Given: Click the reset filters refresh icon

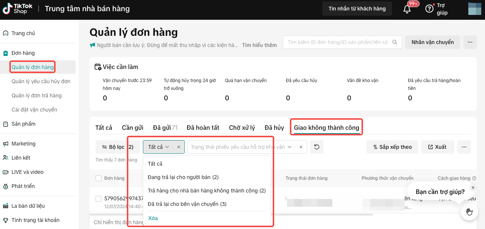Looking at the screenshot, I should 317,147.
